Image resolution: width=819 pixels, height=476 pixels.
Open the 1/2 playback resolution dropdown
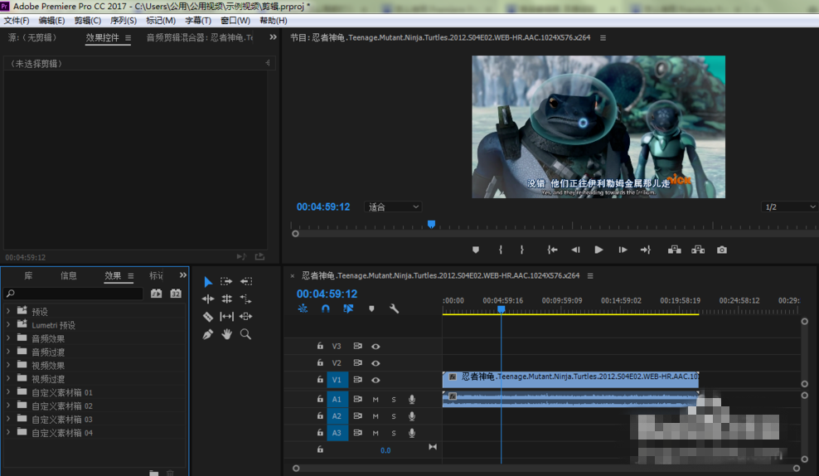coord(788,206)
